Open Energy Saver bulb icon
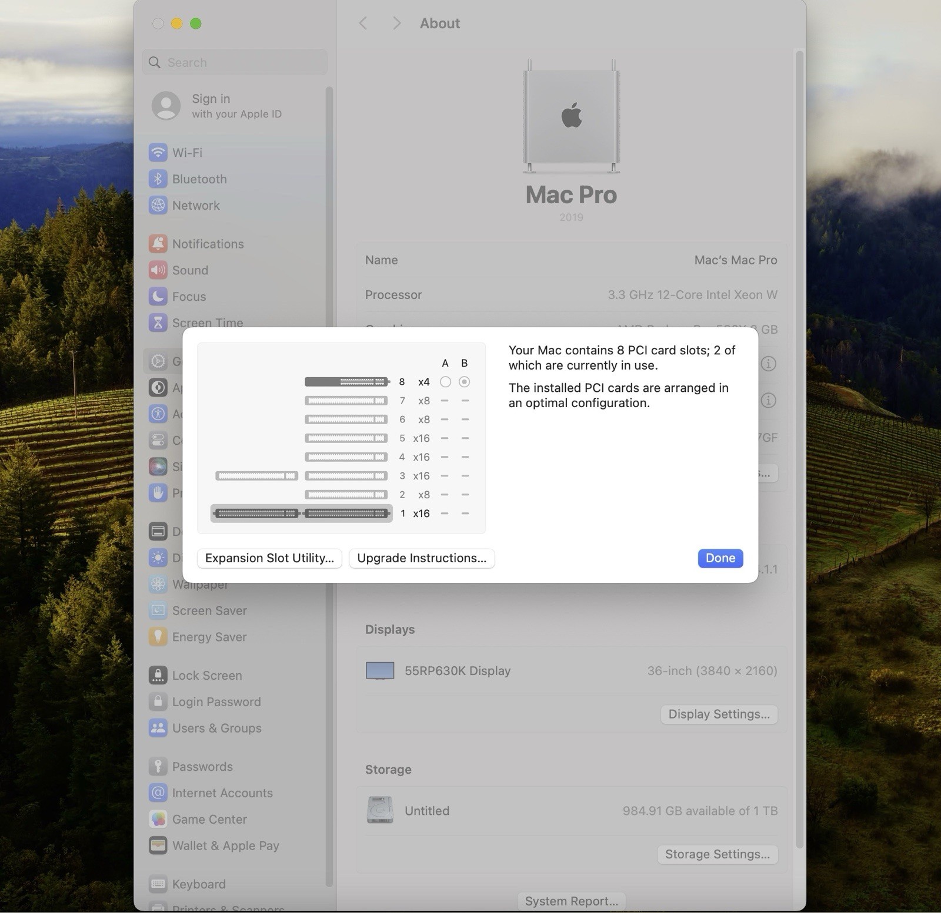Viewport: 941px width, 913px height. coord(158,637)
